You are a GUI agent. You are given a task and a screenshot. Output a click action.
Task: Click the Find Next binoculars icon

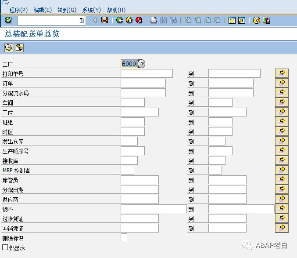(x=173, y=20)
